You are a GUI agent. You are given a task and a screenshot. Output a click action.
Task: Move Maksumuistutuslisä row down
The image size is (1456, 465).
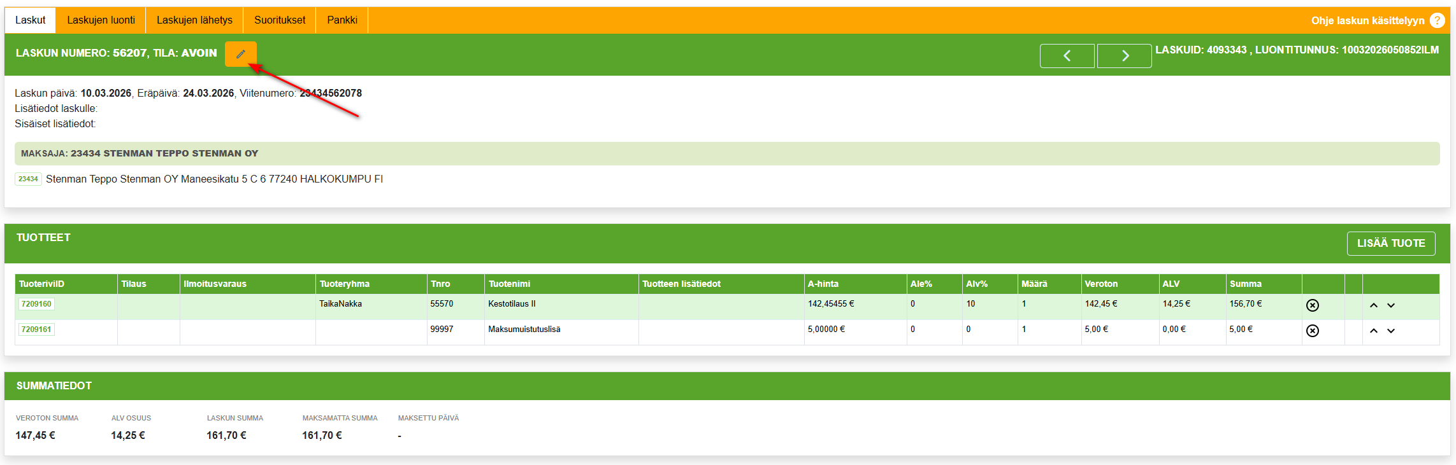click(x=1391, y=331)
